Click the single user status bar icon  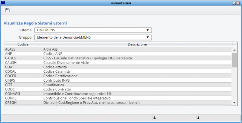[198, 118]
